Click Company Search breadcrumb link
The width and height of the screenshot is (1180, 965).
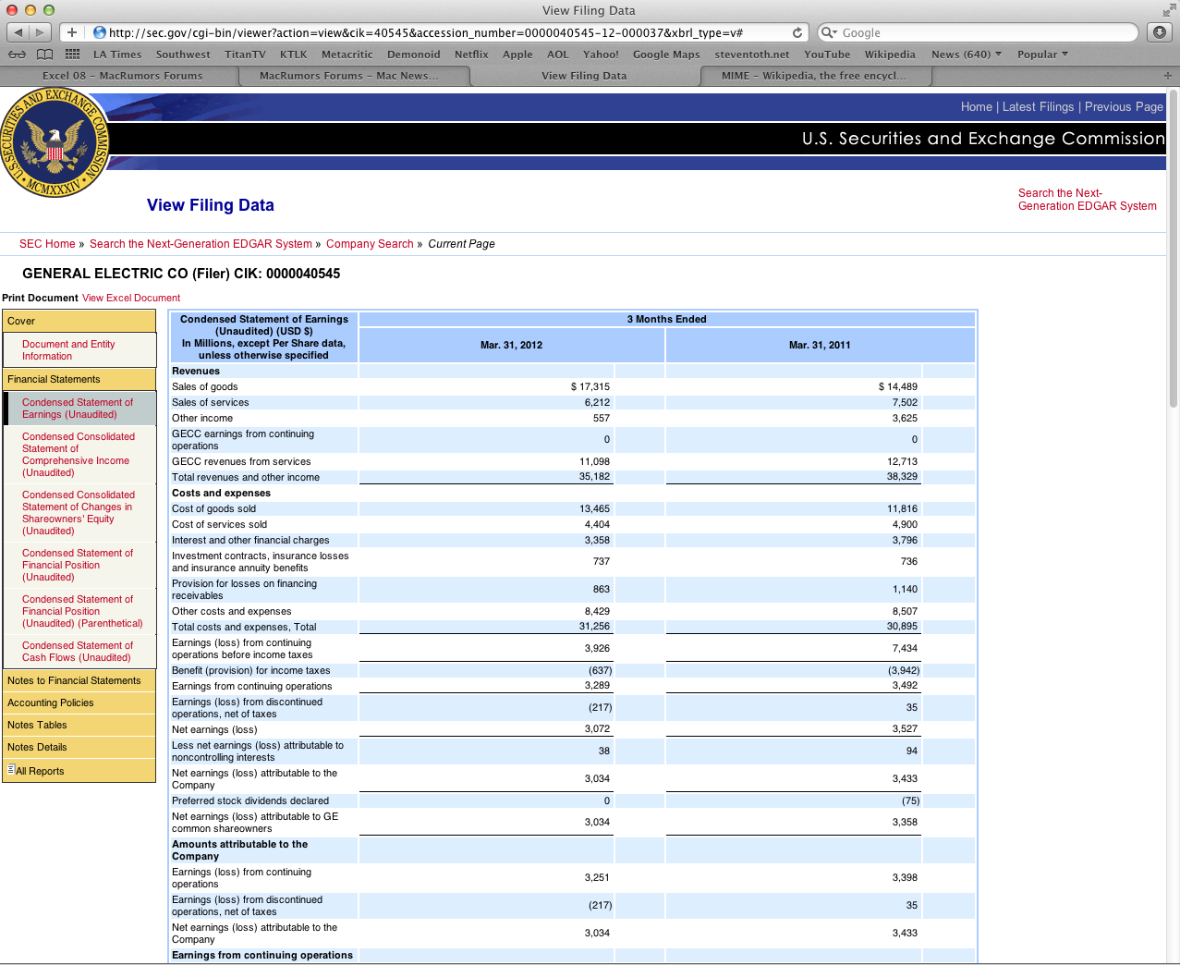(370, 244)
